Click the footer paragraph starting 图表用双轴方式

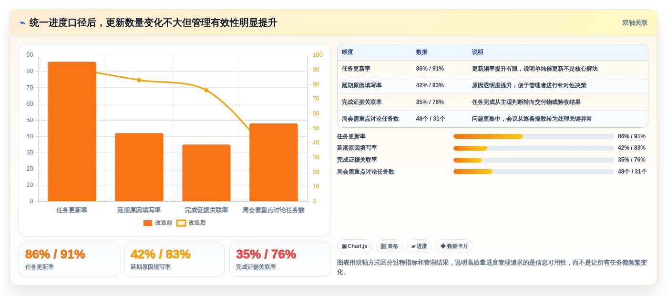pos(492,267)
